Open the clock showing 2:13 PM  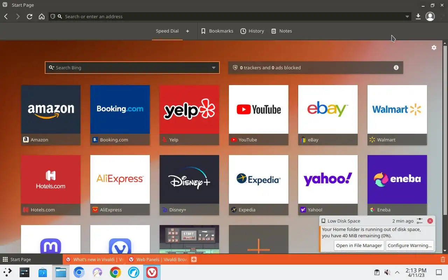point(416,272)
